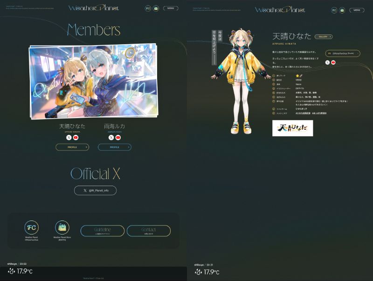This screenshot has width=373, height=281.
Task: Open the X icon under 雨海ルカ
Action: tap(111, 137)
